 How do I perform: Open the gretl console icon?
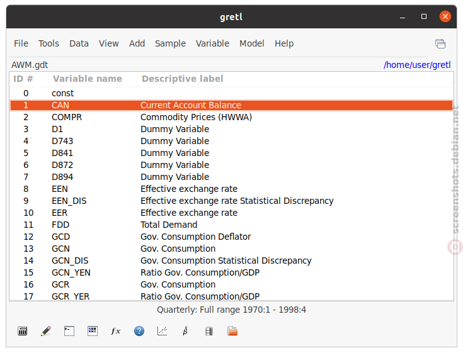click(x=69, y=331)
